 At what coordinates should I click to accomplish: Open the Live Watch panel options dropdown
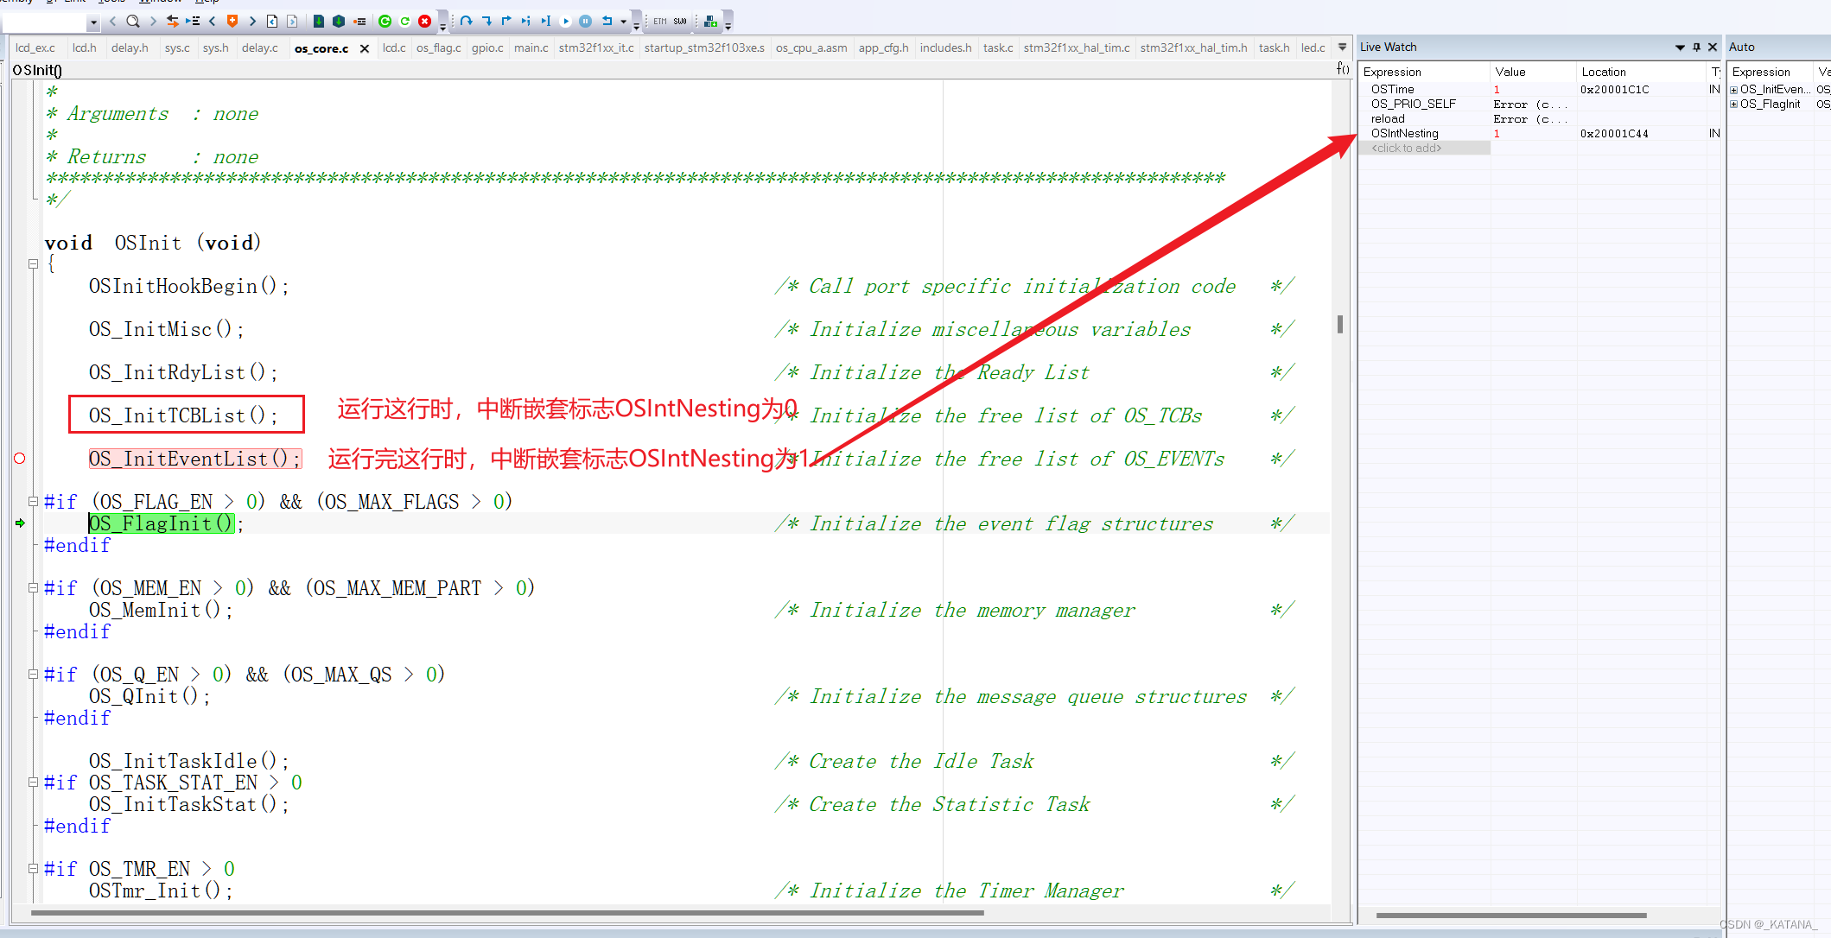click(1680, 48)
